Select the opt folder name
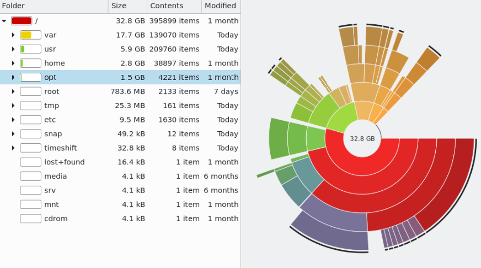Viewport: 481px width, 268px height. [x=50, y=77]
